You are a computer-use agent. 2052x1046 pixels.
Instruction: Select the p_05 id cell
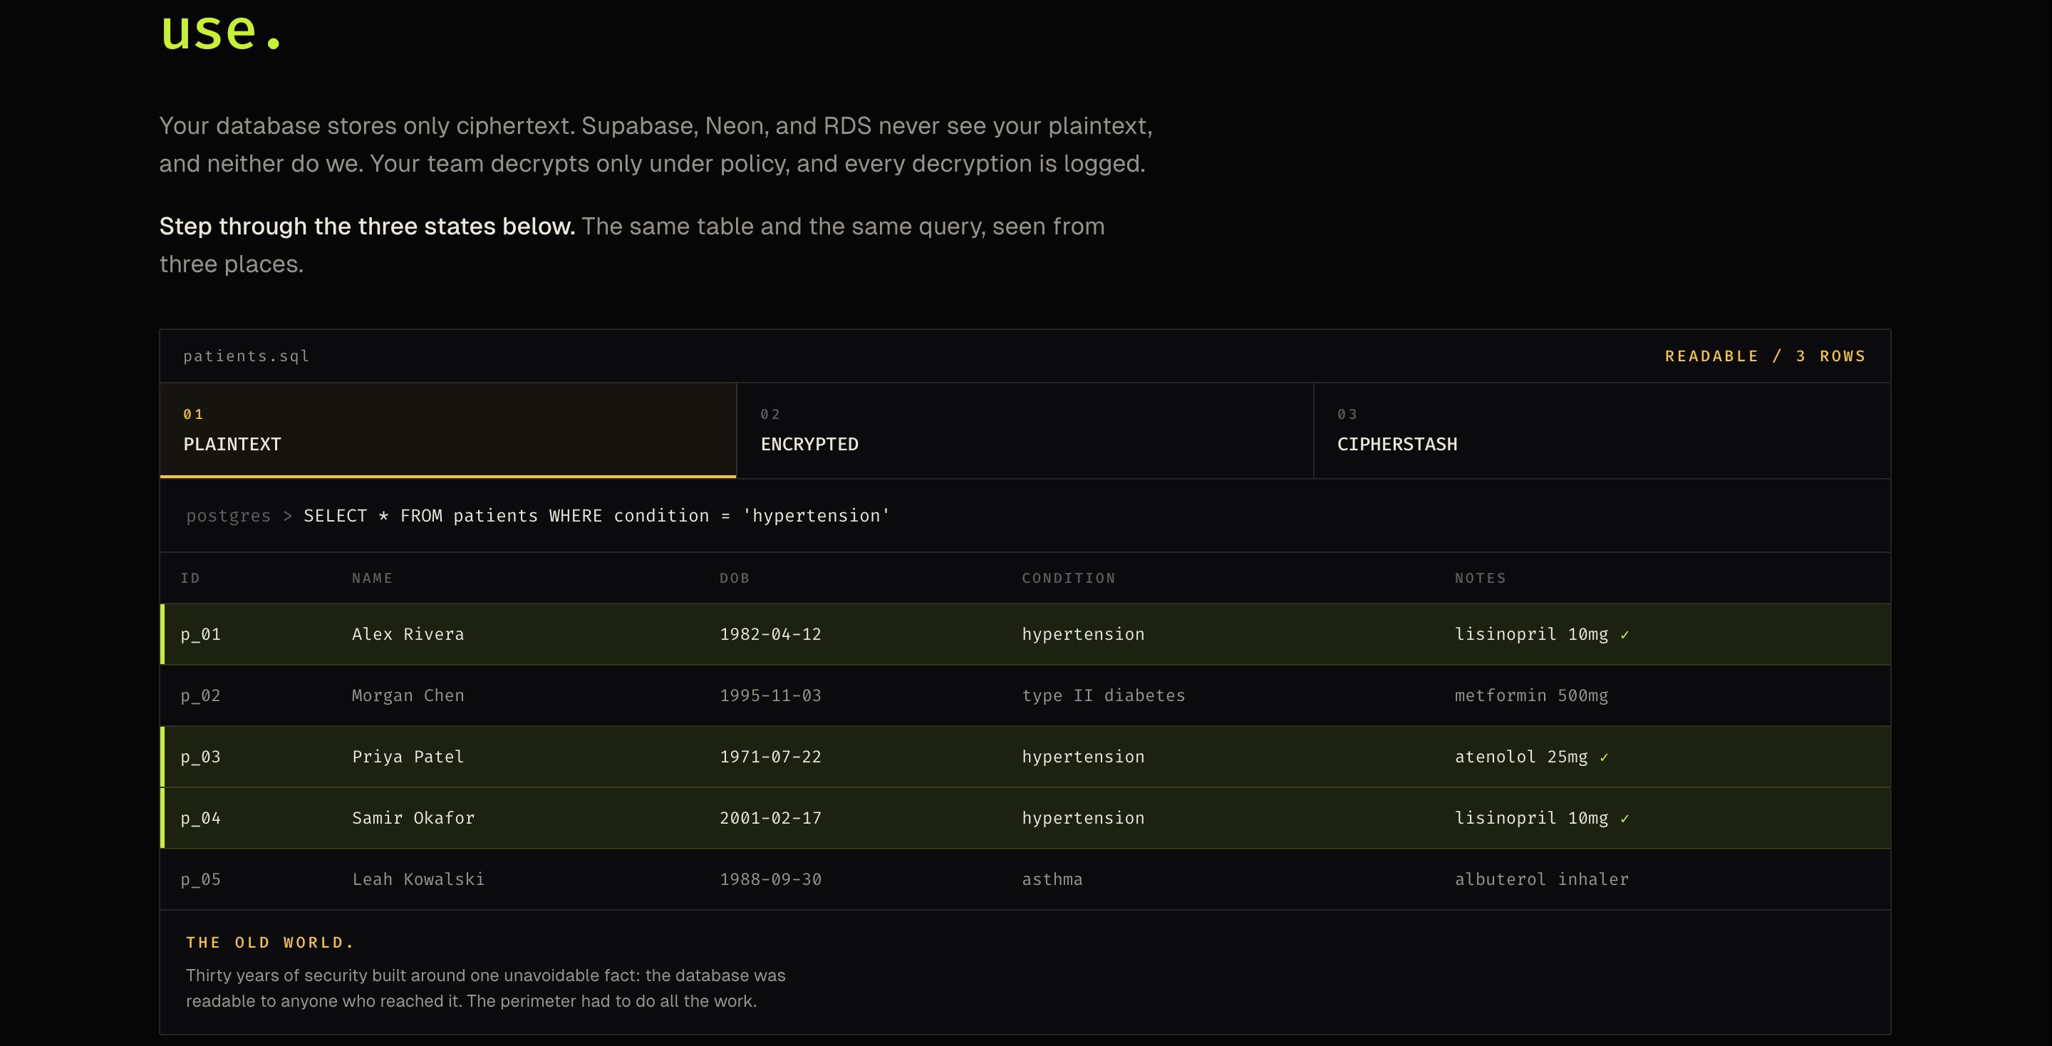click(x=201, y=879)
